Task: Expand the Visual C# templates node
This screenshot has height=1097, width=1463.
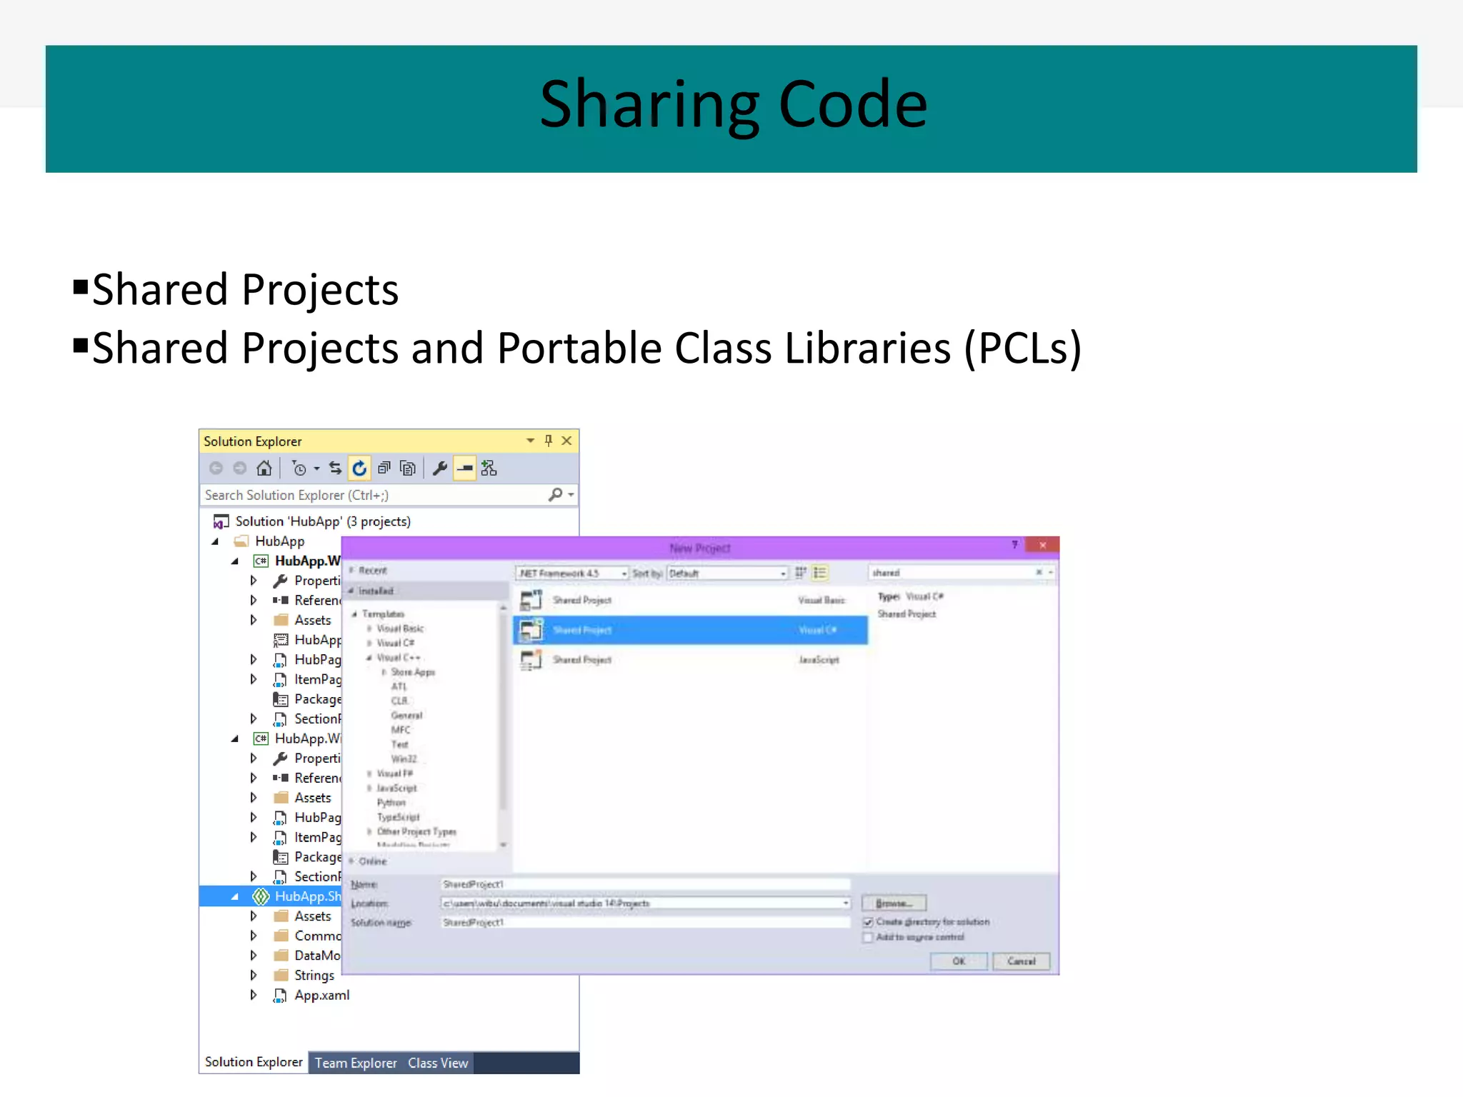Action: 369,643
